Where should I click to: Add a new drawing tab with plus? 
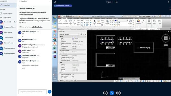159,29
